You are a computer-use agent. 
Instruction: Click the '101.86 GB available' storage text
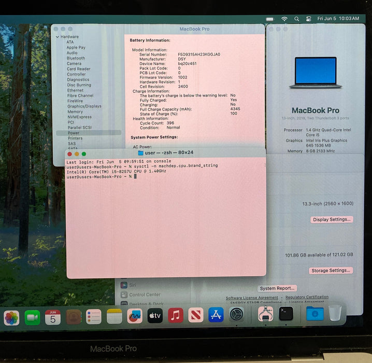click(319, 255)
